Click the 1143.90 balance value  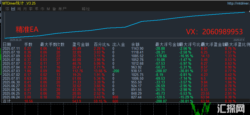[x=137, y=49]
